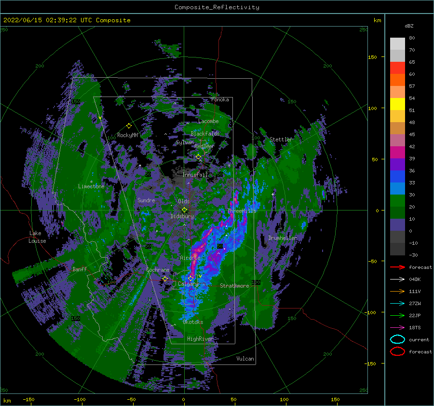434x406 pixels.
Task: Click yellow diamond marker above RockyMH
Action: tap(129, 126)
